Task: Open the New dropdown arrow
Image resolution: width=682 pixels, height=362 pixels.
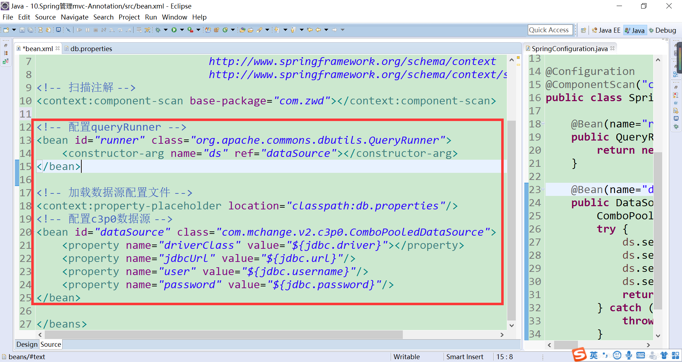Action: coord(14,30)
